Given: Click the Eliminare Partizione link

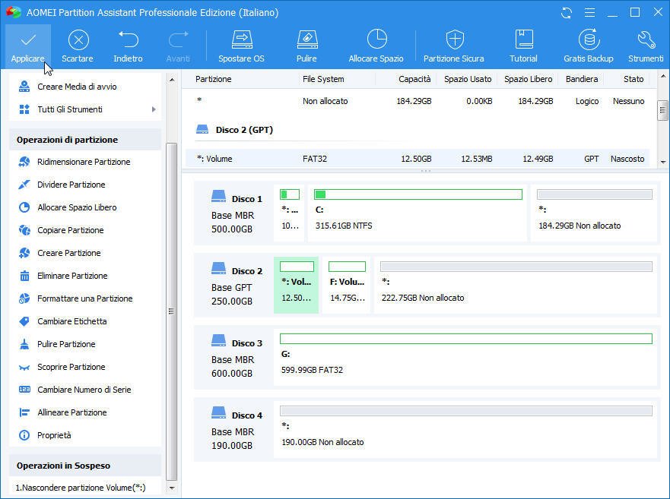Looking at the screenshot, I should pyautogui.click(x=72, y=276).
